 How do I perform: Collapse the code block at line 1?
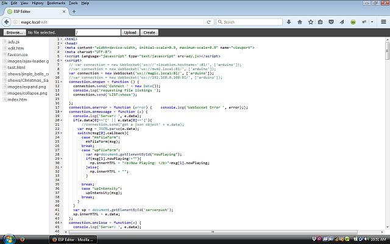62,39
